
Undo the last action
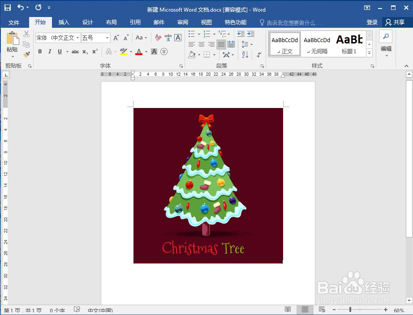click(x=21, y=7)
